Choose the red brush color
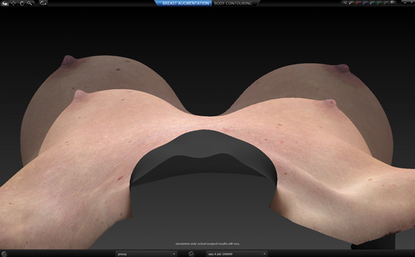 358,3
